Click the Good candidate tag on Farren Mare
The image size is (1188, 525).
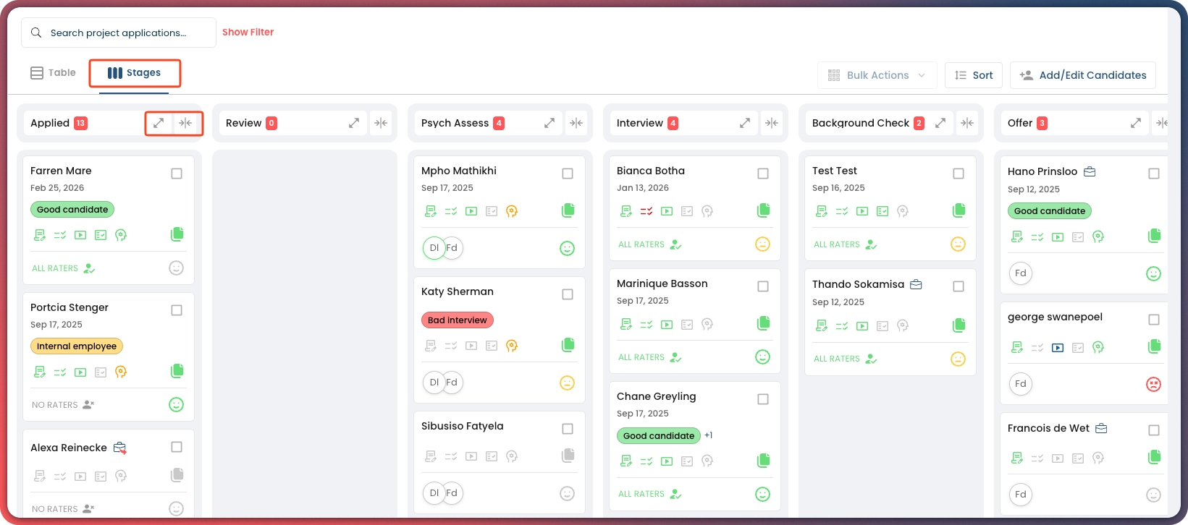[72, 210]
